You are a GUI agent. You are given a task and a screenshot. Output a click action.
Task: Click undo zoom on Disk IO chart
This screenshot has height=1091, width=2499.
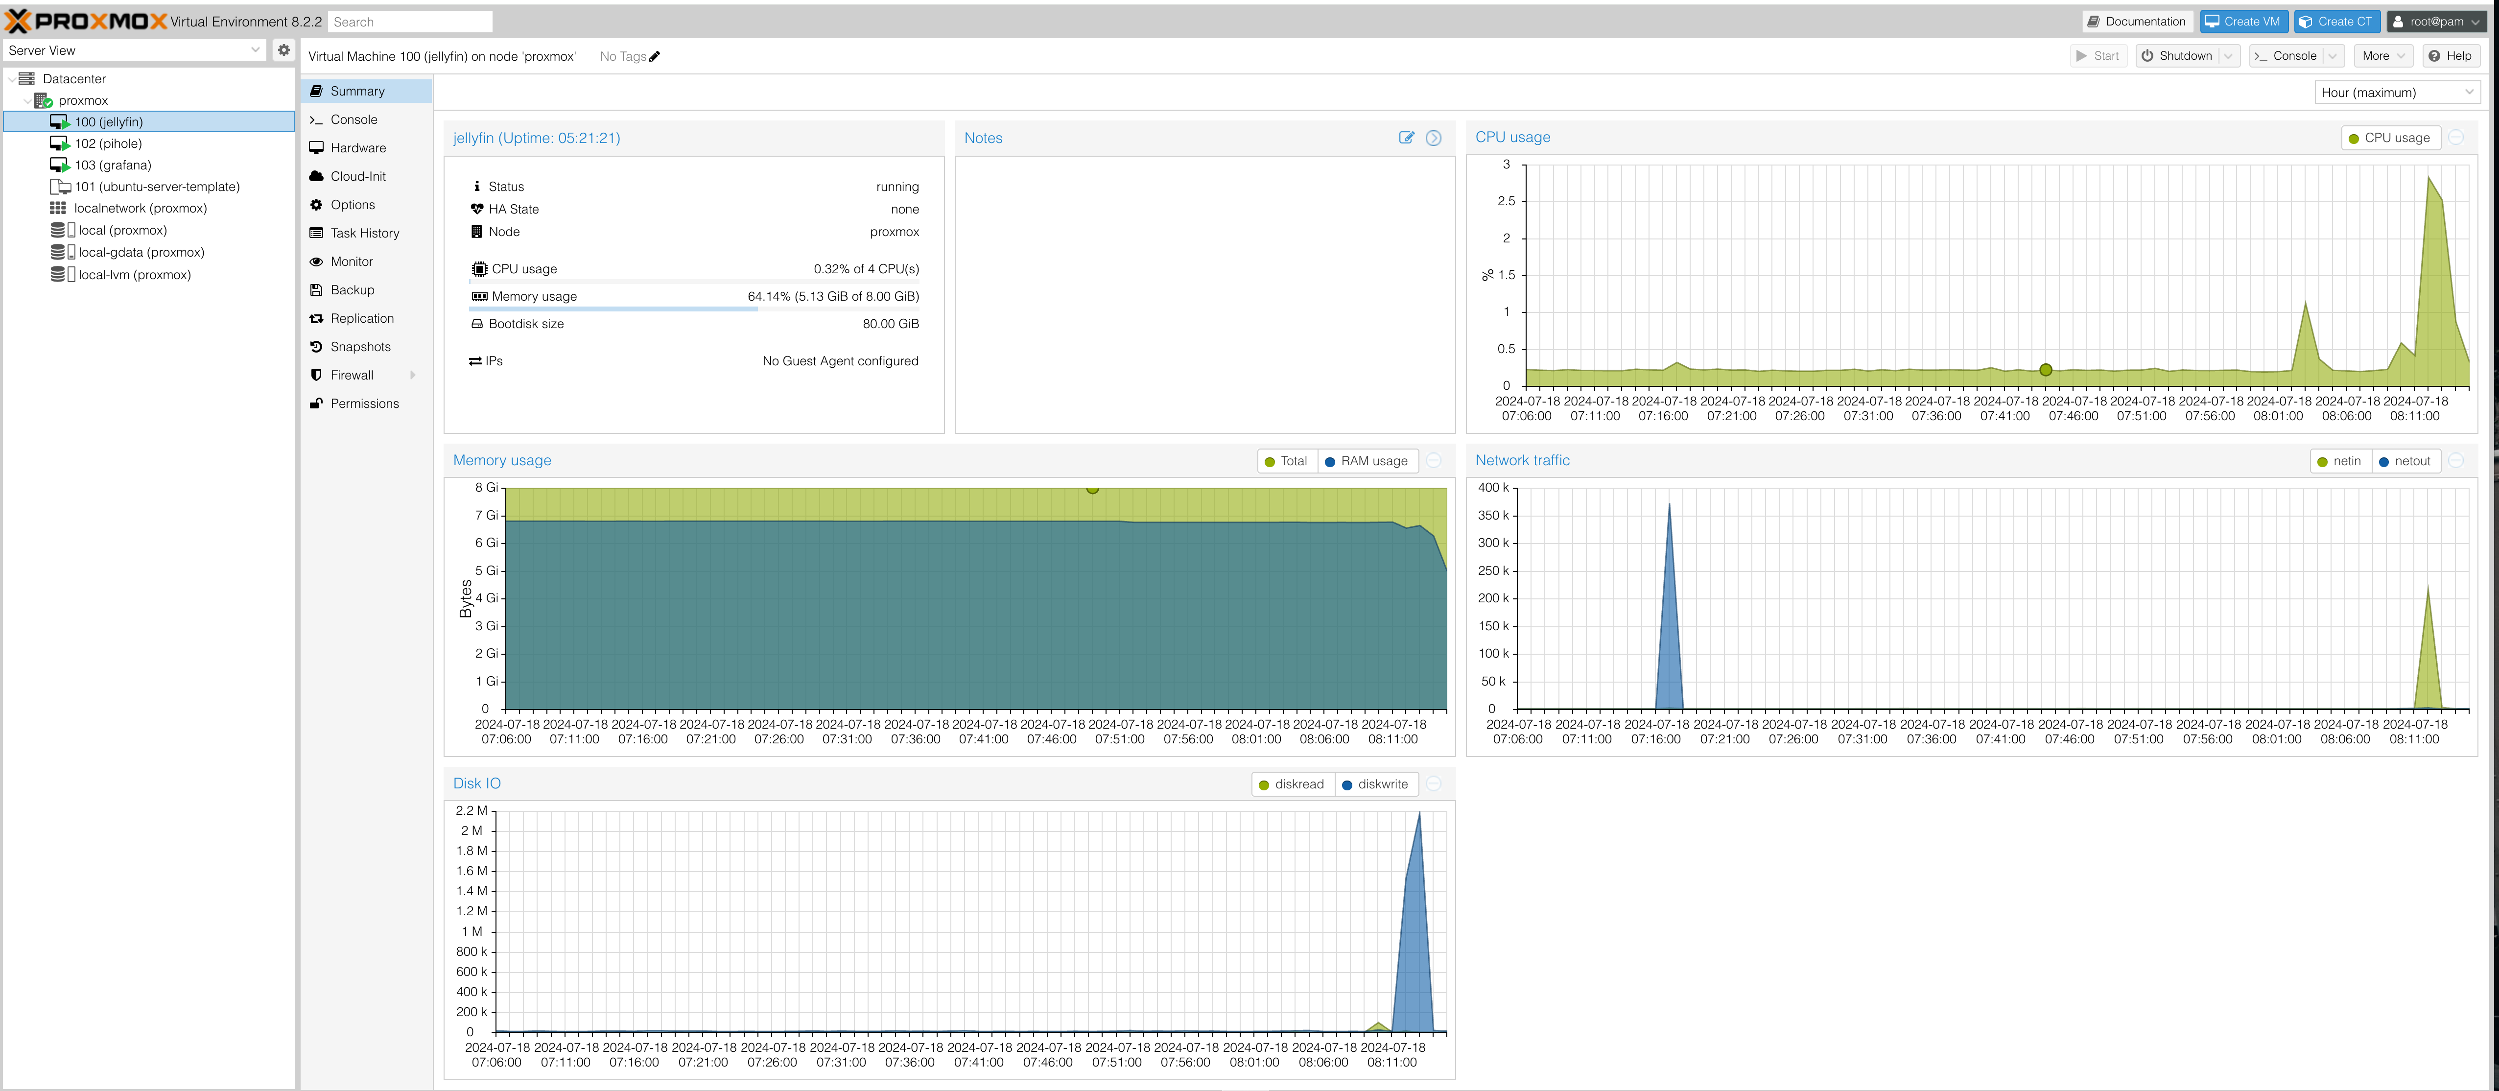(1434, 784)
